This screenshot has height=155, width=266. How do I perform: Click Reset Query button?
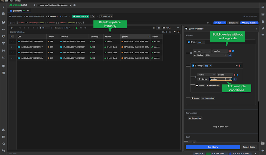[x=249, y=147]
